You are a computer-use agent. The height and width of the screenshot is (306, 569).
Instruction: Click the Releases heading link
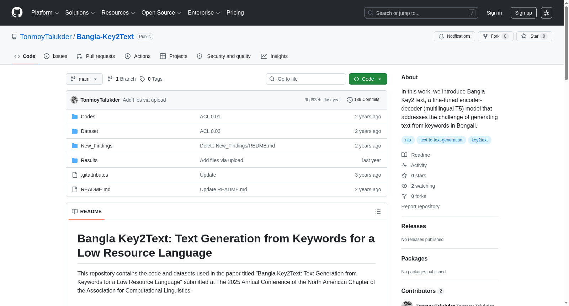coord(414,226)
